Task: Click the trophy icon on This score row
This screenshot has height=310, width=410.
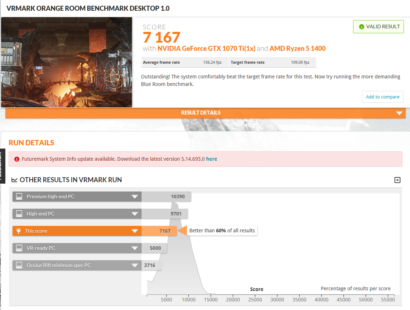Action: (19, 231)
